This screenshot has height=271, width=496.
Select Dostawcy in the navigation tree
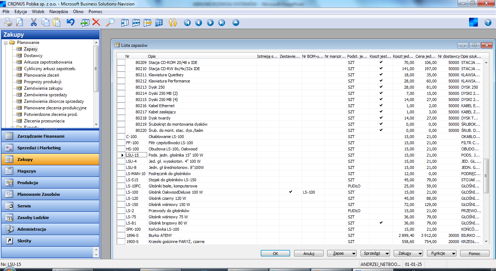33,56
